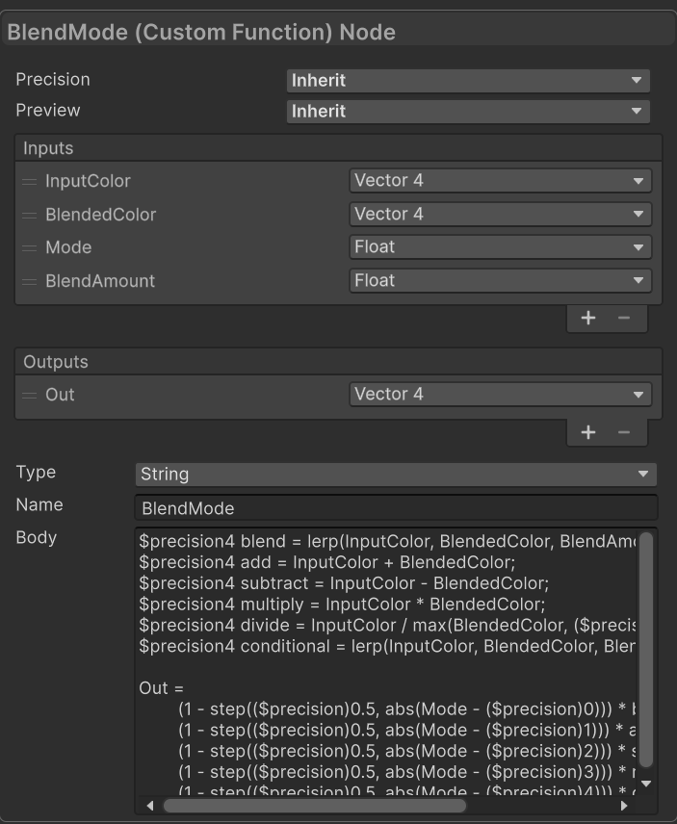
Task: Select the Out output name
Action: pos(60,395)
